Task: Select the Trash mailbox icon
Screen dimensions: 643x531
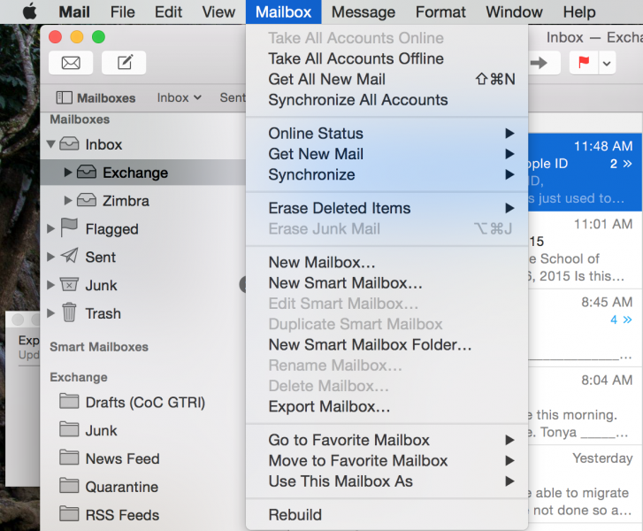Action: 69,313
